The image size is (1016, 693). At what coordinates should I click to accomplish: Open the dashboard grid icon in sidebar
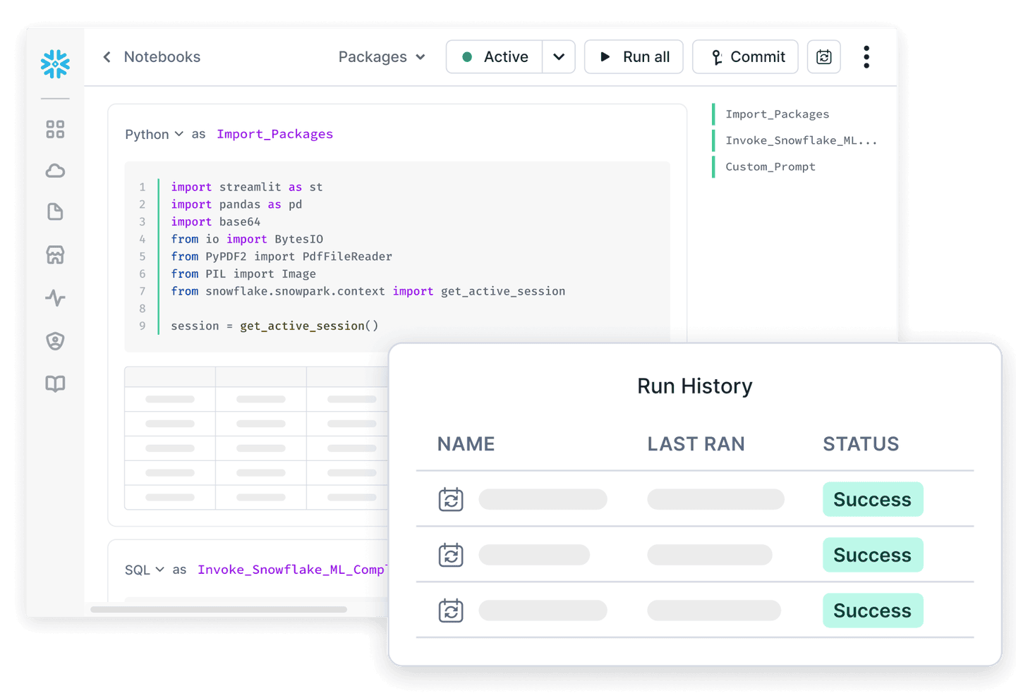[55, 130]
